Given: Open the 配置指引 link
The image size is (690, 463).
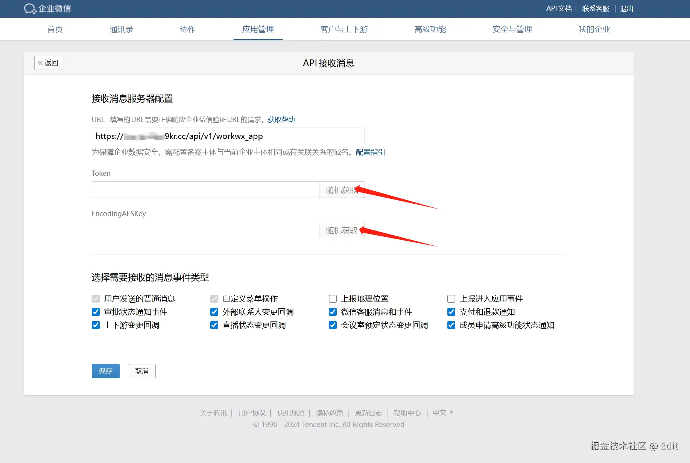Looking at the screenshot, I should click(369, 152).
